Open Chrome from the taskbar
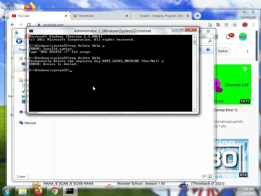Image resolution: width=261 pixels, height=196 pixels. click(x=54, y=191)
